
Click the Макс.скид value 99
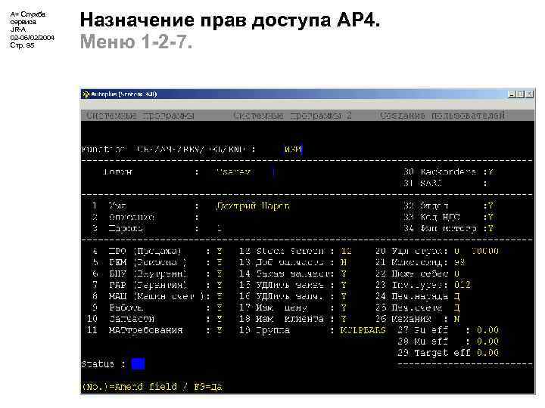(x=459, y=262)
